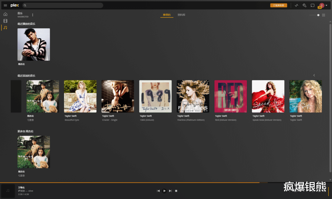Click now-playing song title 万物生
This screenshot has width=332, height=199.
pyautogui.click(x=21, y=188)
